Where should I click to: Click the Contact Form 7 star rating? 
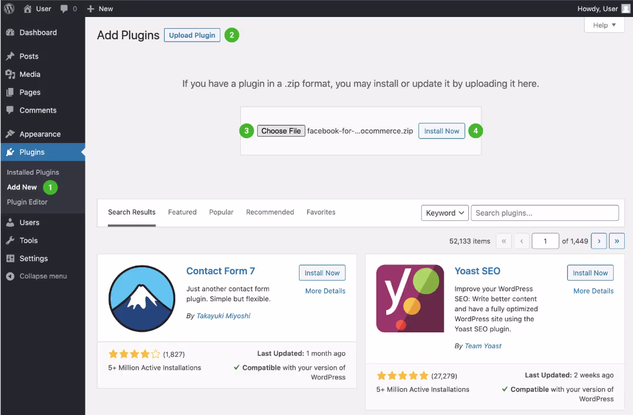pyautogui.click(x=134, y=355)
